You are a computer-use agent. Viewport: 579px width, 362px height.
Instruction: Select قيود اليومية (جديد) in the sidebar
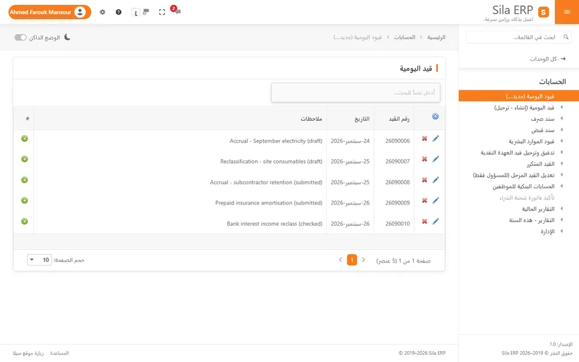point(519,96)
